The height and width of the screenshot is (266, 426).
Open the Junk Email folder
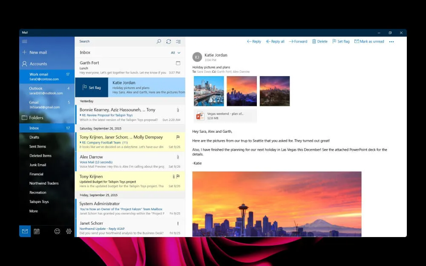pyautogui.click(x=37, y=165)
